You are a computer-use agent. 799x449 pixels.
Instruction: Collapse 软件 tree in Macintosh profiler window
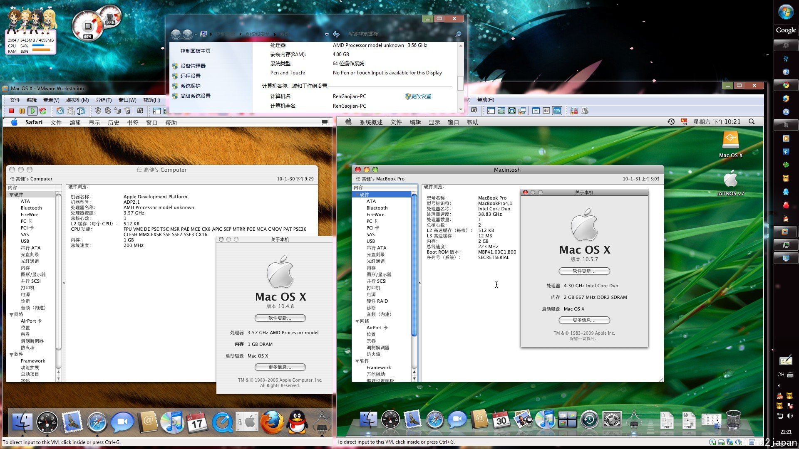click(x=357, y=361)
